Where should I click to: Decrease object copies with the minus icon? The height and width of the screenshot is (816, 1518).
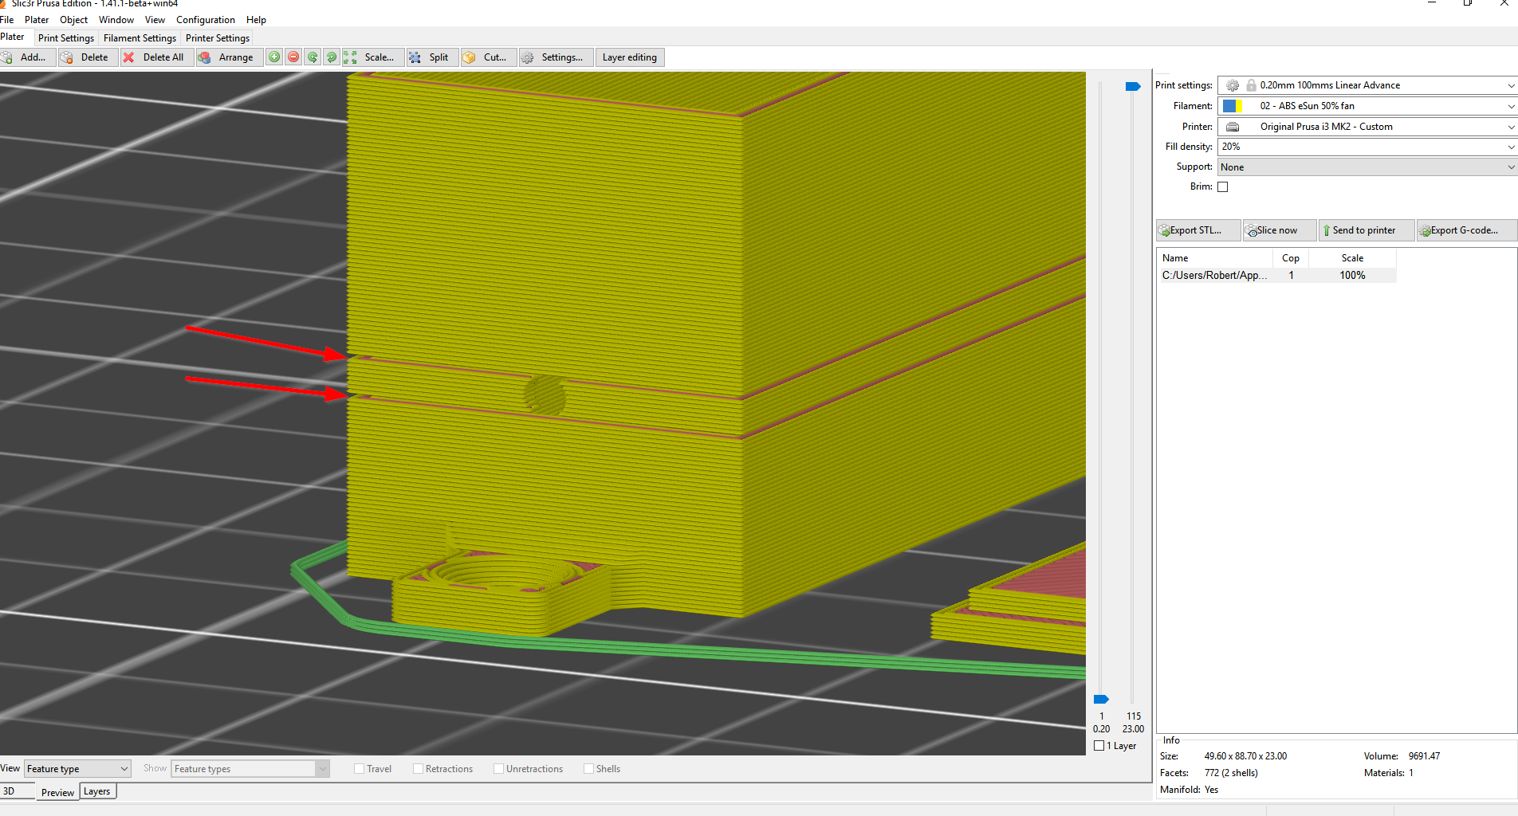tap(293, 57)
